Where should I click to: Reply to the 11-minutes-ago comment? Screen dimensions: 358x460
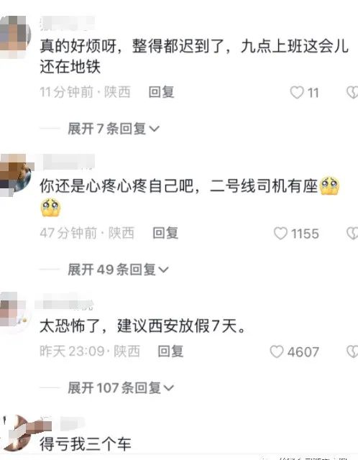(x=162, y=92)
